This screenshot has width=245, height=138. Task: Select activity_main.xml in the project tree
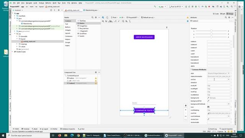coord(29,41)
